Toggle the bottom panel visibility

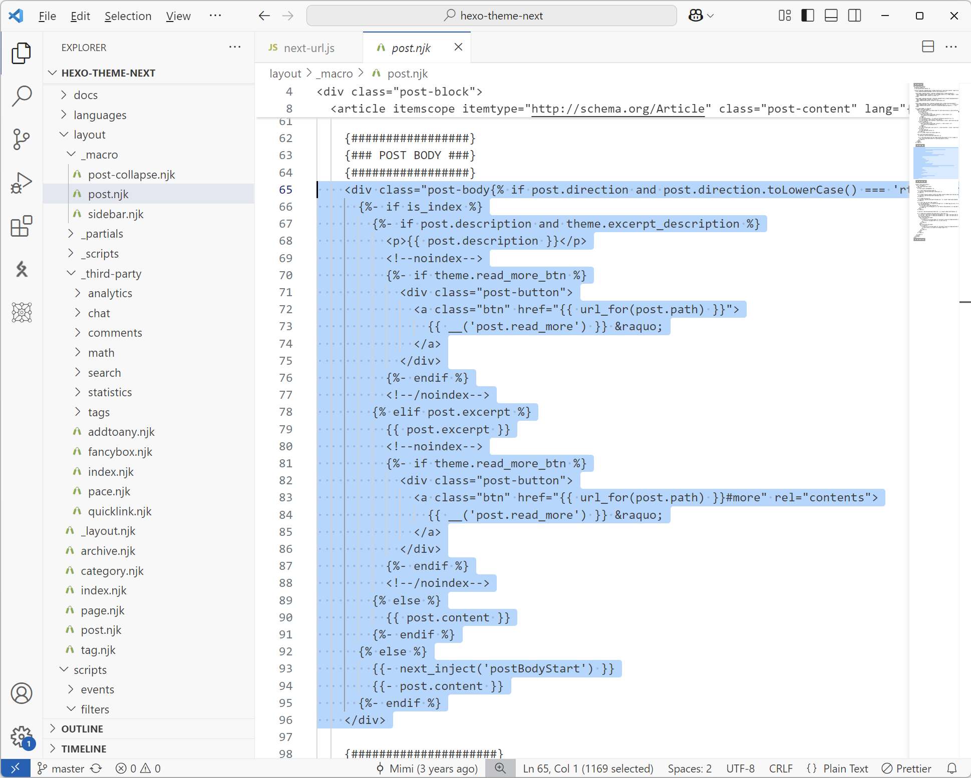831,16
